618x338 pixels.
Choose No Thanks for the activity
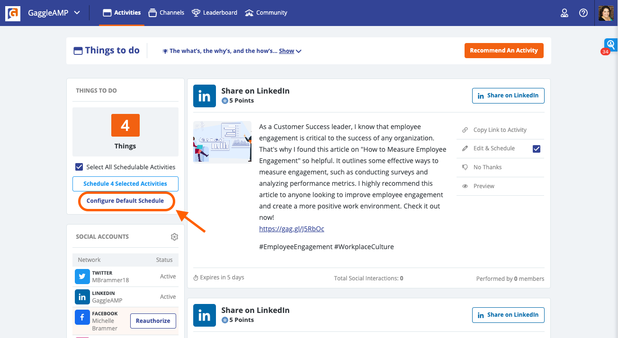tap(487, 167)
